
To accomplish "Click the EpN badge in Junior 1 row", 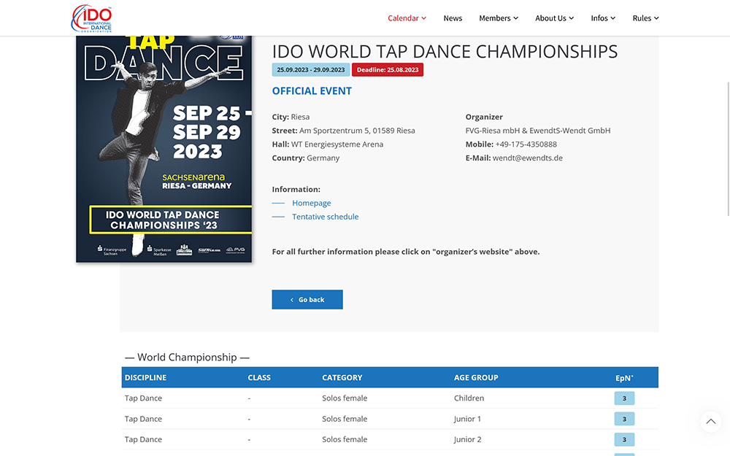I will [x=624, y=419].
